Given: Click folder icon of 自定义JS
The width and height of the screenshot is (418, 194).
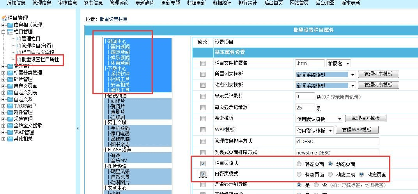Looking at the screenshot, I should click(x=10, y=99).
